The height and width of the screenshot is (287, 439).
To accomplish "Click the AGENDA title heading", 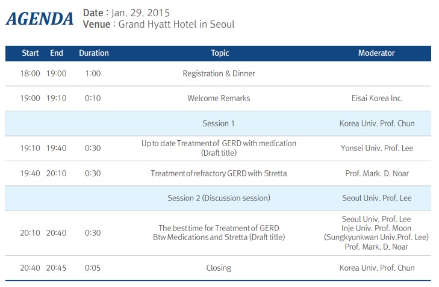I will tap(40, 19).
